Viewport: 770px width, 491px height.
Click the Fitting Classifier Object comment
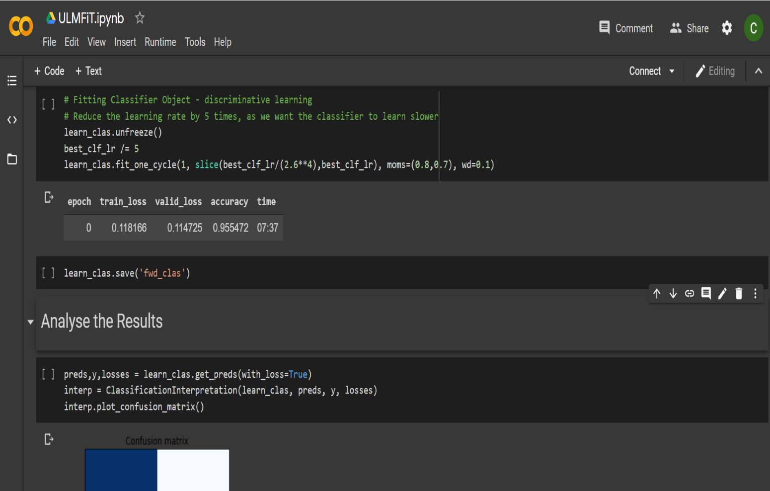[188, 100]
